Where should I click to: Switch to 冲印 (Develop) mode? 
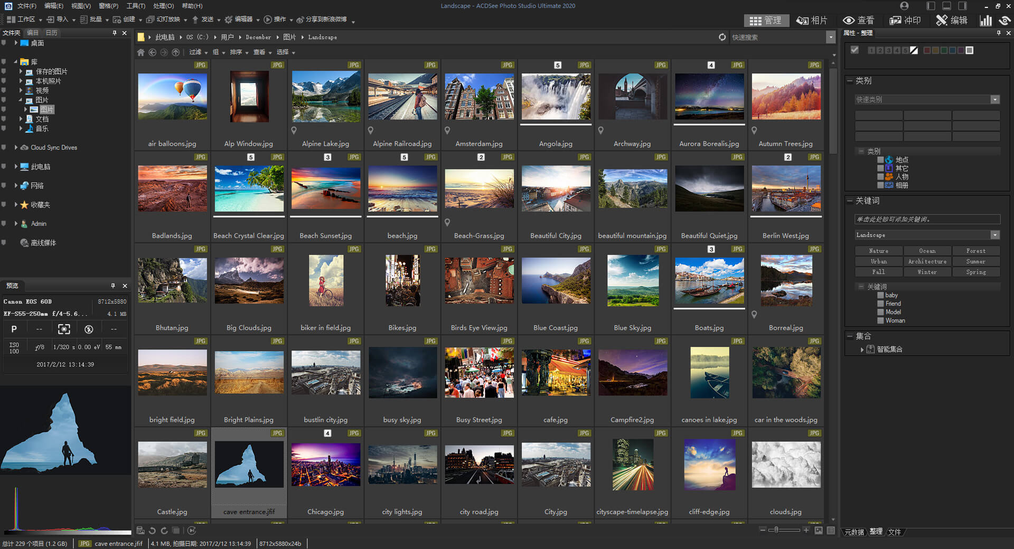[x=905, y=21]
